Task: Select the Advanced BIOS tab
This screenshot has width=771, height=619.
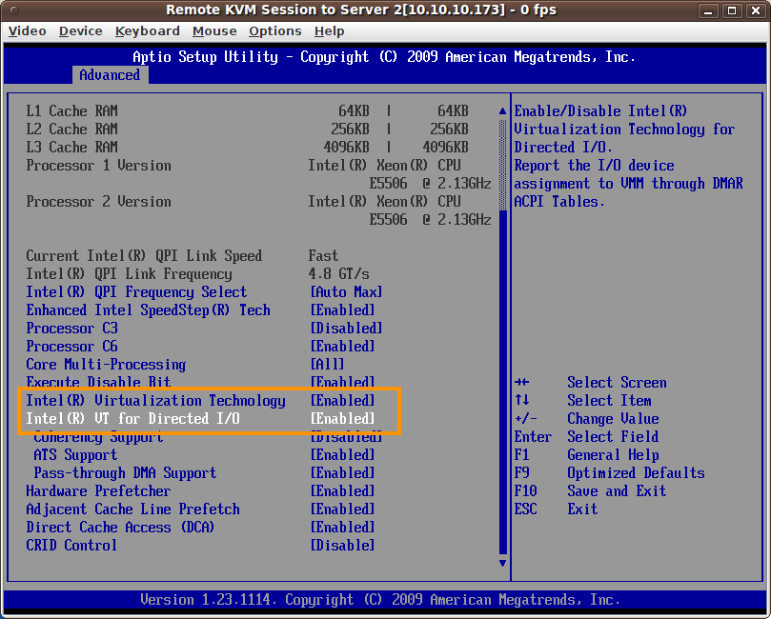Action: pyautogui.click(x=110, y=75)
